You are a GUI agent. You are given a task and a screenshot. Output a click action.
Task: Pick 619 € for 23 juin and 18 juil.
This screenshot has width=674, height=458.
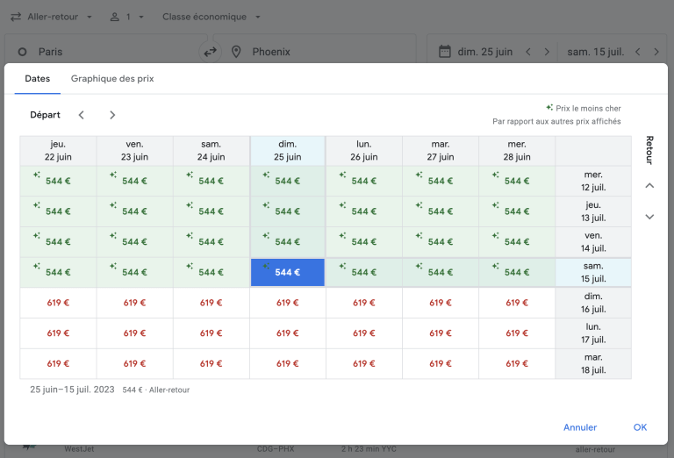(134, 364)
